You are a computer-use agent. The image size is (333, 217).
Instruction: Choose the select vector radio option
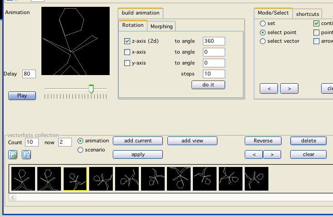262,41
